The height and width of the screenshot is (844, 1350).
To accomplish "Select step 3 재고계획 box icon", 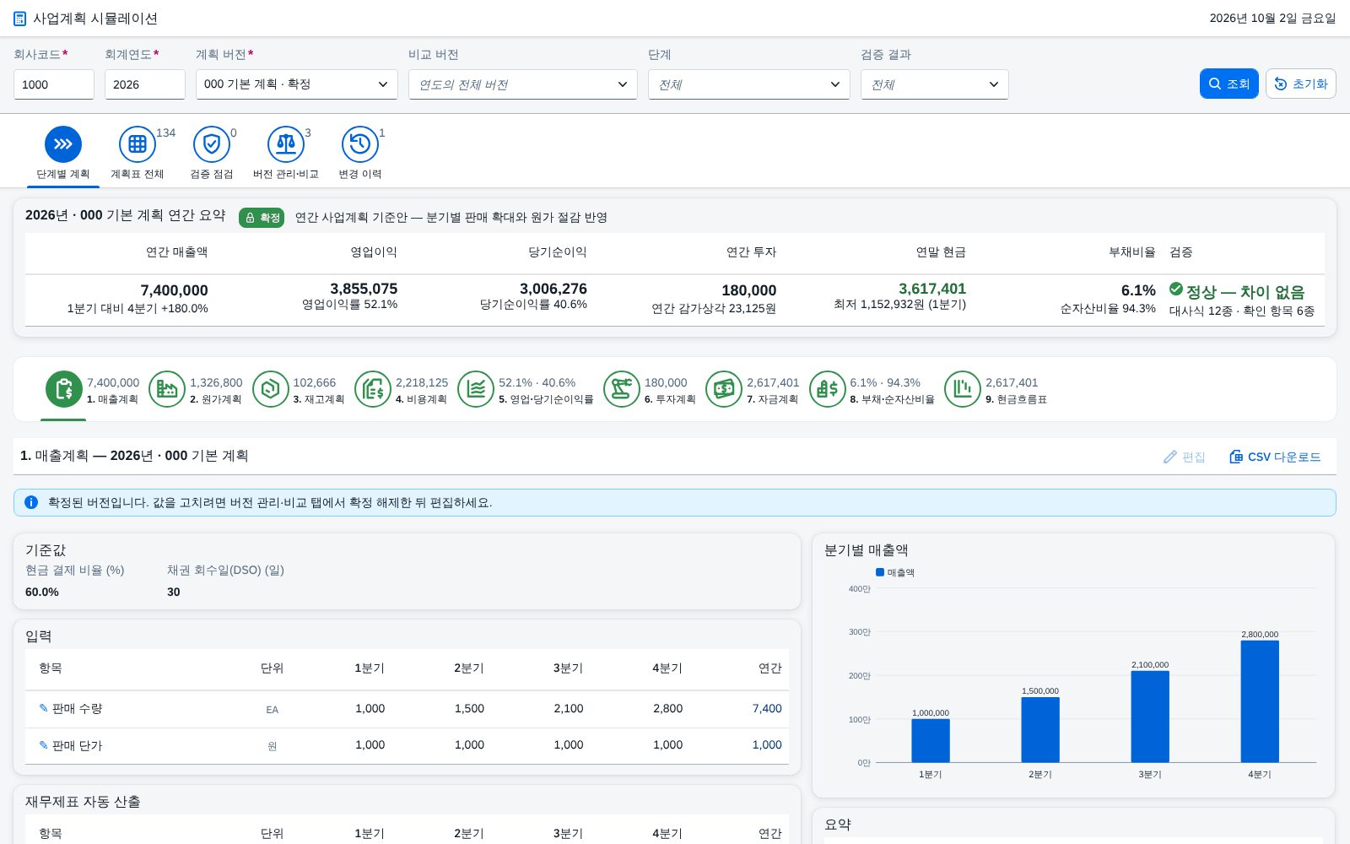I will 271,389.
